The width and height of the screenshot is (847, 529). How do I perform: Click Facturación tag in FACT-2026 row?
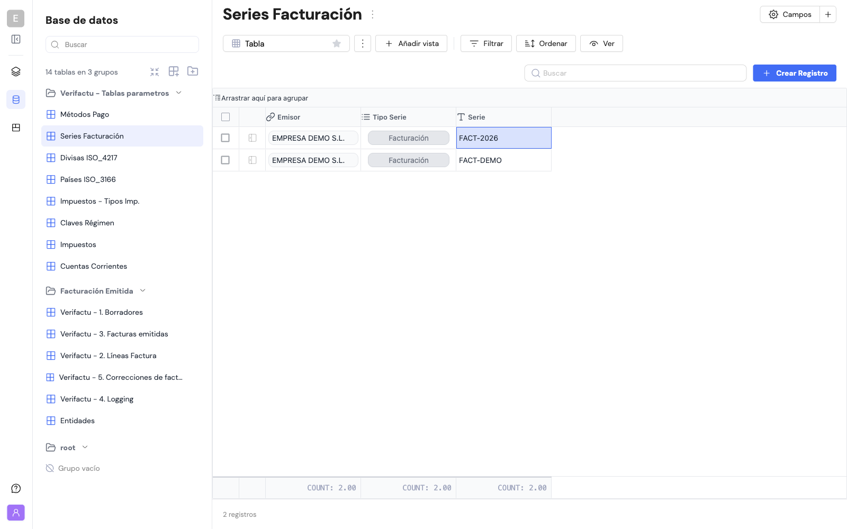409,138
